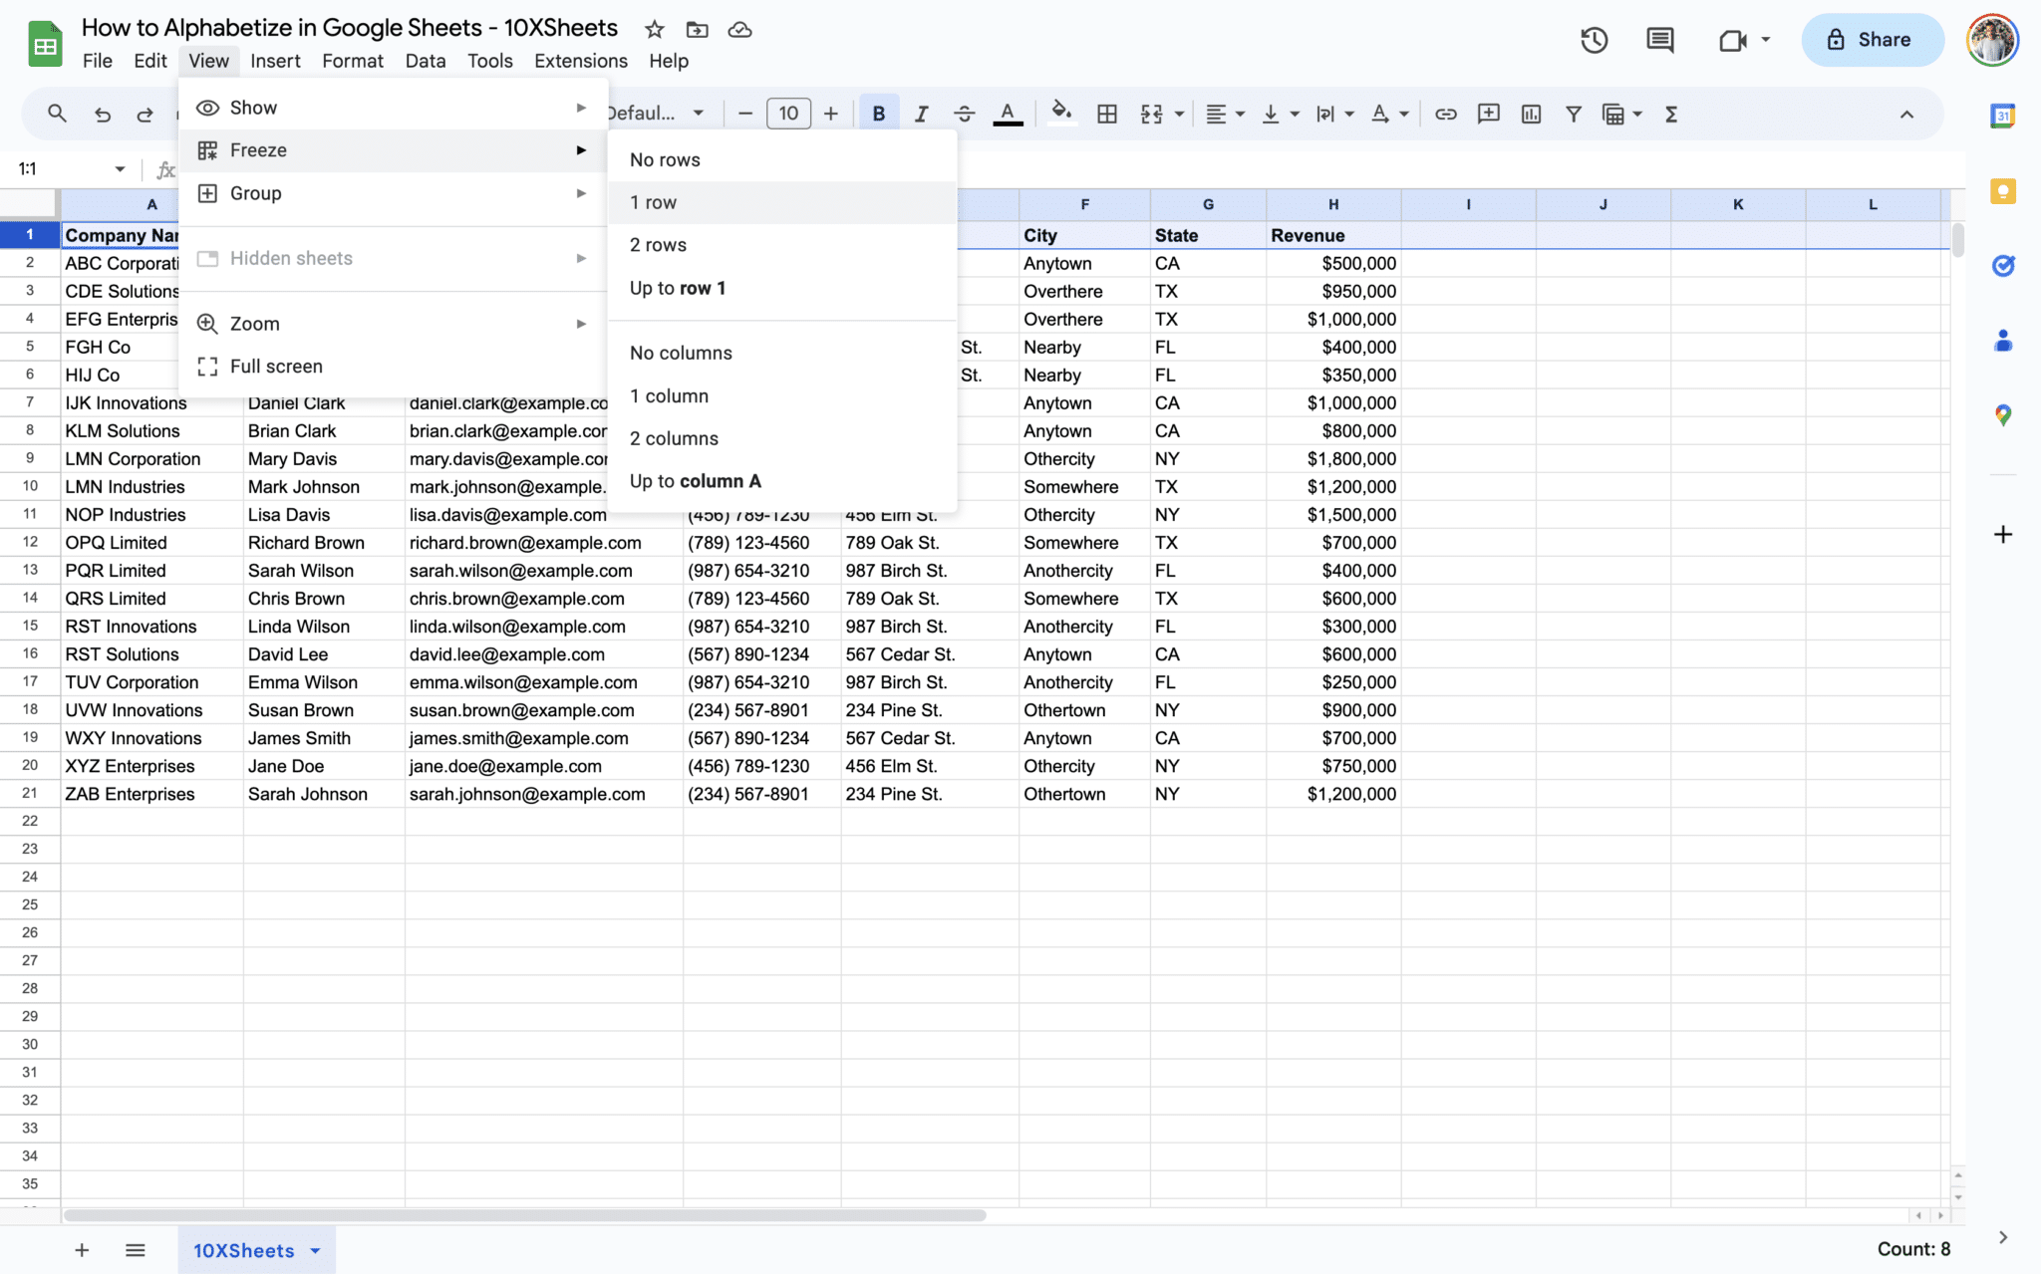The image size is (2041, 1275).
Task: Click the Share button
Action: click(x=1872, y=40)
